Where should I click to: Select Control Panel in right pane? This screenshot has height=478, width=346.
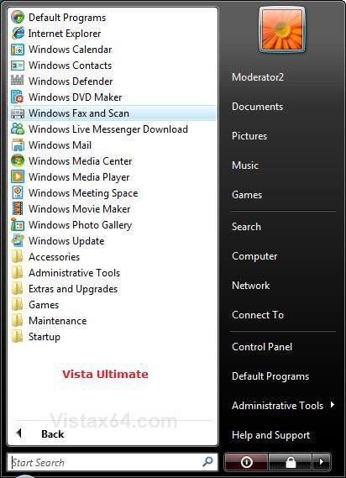pos(262,347)
